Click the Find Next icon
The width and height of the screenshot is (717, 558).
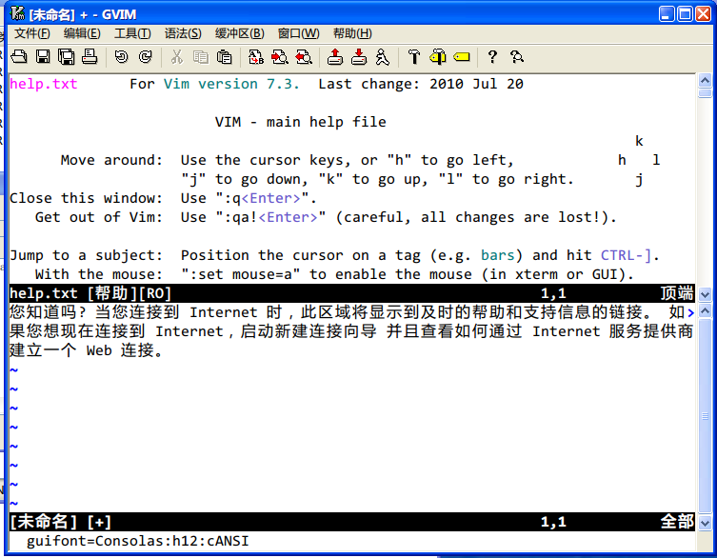point(279,57)
